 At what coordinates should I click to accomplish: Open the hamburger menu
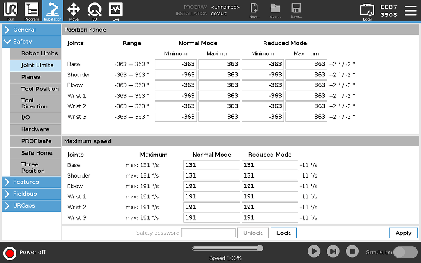coord(411,11)
